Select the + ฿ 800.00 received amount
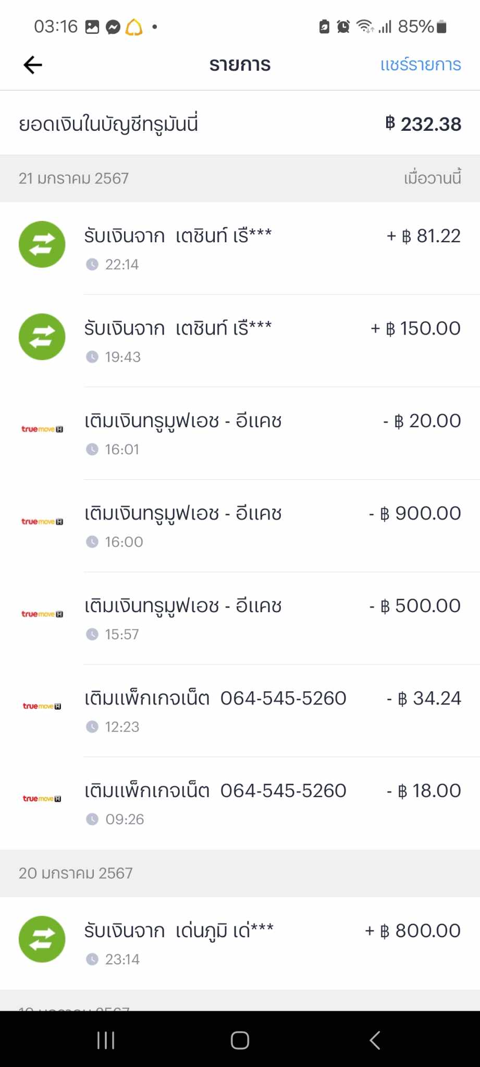This screenshot has width=480, height=1067. coord(413,931)
